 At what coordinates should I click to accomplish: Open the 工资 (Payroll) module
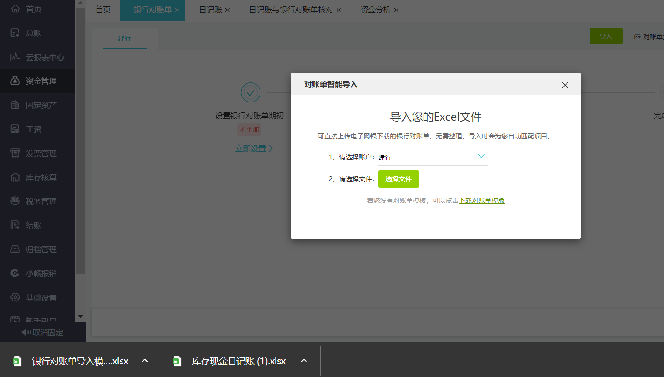[34, 129]
